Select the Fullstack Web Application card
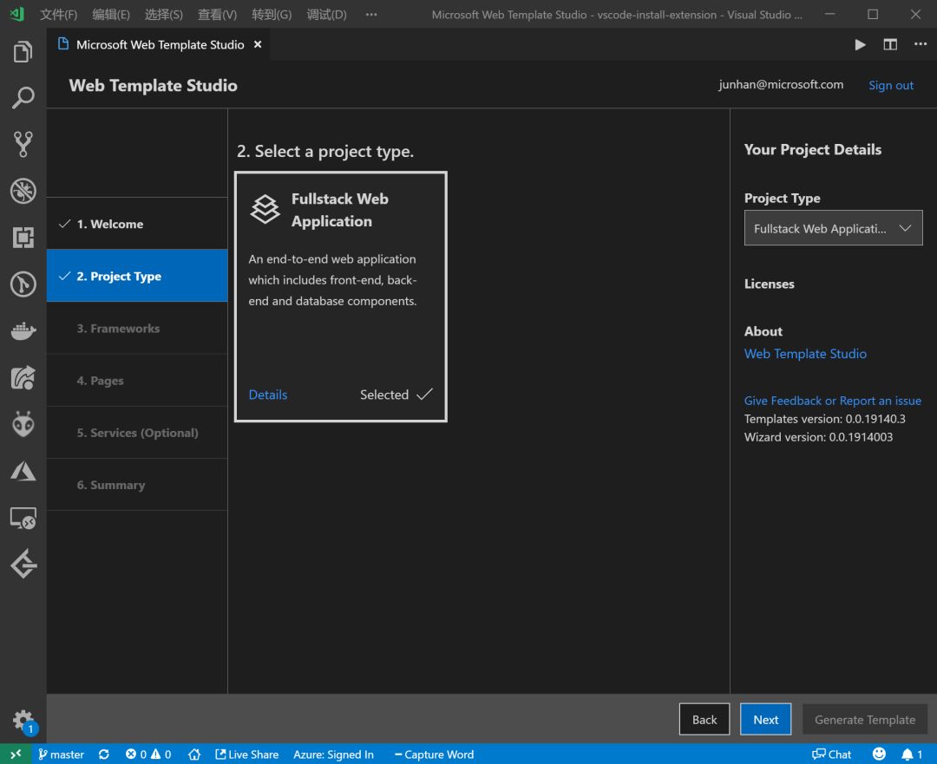This screenshot has height=764, width=937. 341,297
